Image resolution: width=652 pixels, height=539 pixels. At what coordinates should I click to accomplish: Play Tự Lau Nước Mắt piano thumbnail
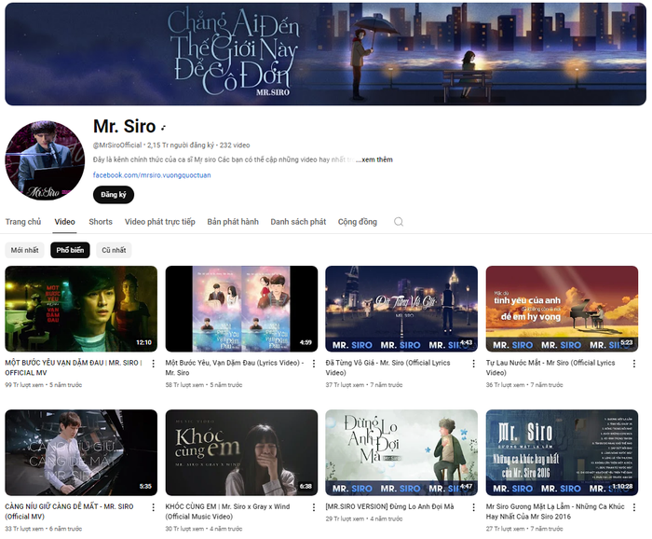(x=562, y=309)
